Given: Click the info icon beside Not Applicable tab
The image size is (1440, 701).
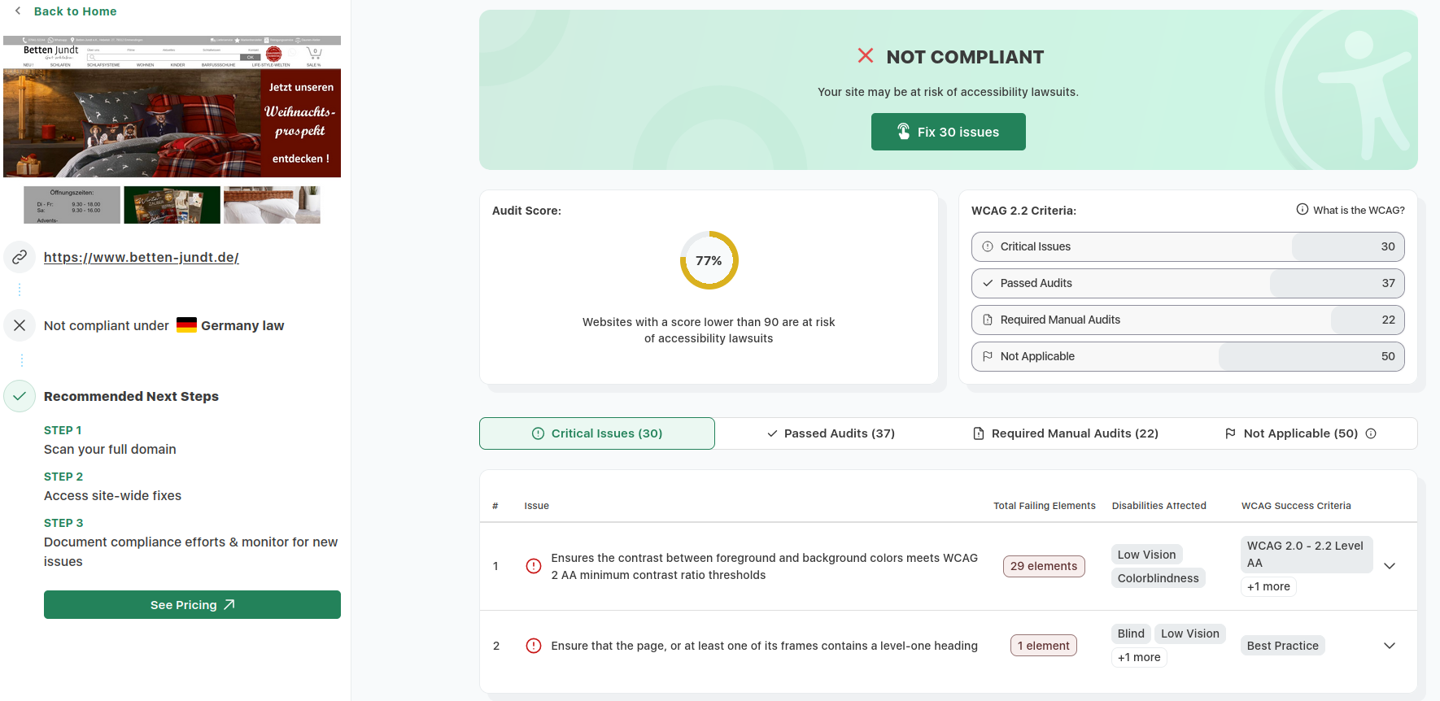Looking at the screenshot, I should click(1371, 433).
